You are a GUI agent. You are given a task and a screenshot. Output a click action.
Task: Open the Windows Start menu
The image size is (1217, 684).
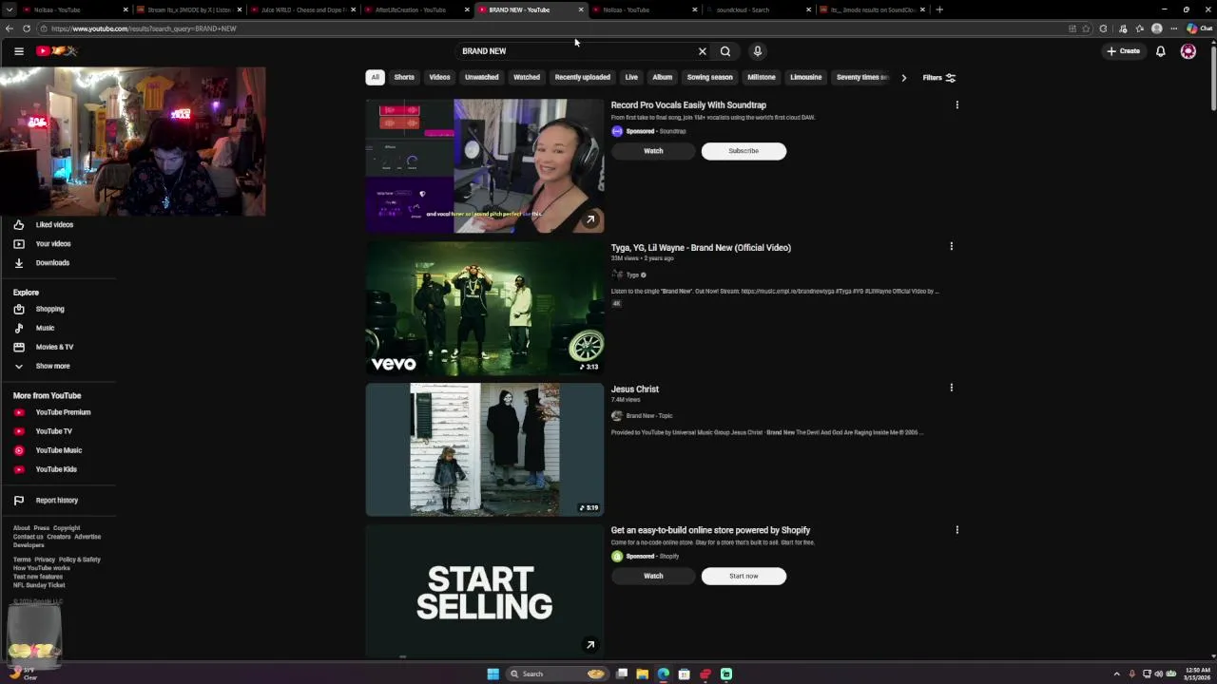pos(493,674)
